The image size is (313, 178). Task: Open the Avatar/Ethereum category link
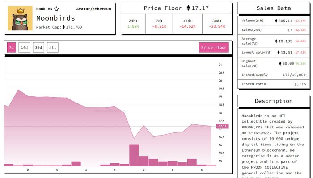click(x=93, y=9)
